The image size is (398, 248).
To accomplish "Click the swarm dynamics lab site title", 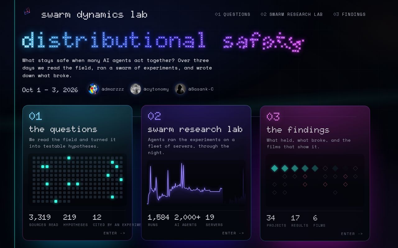I will 94,14.
